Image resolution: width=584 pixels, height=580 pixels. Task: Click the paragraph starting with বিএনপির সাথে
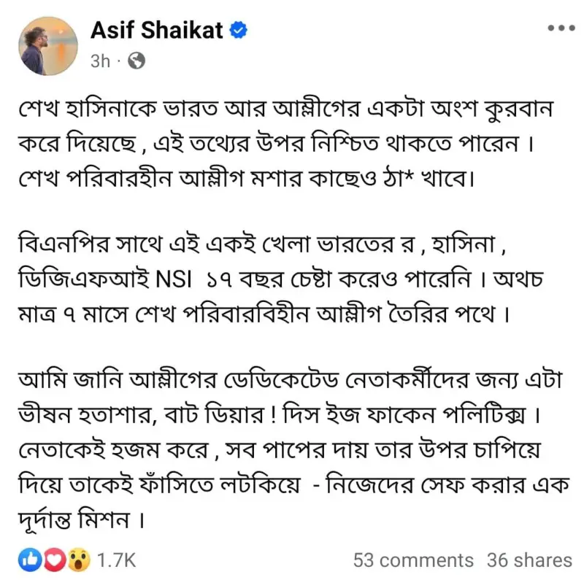281,279
